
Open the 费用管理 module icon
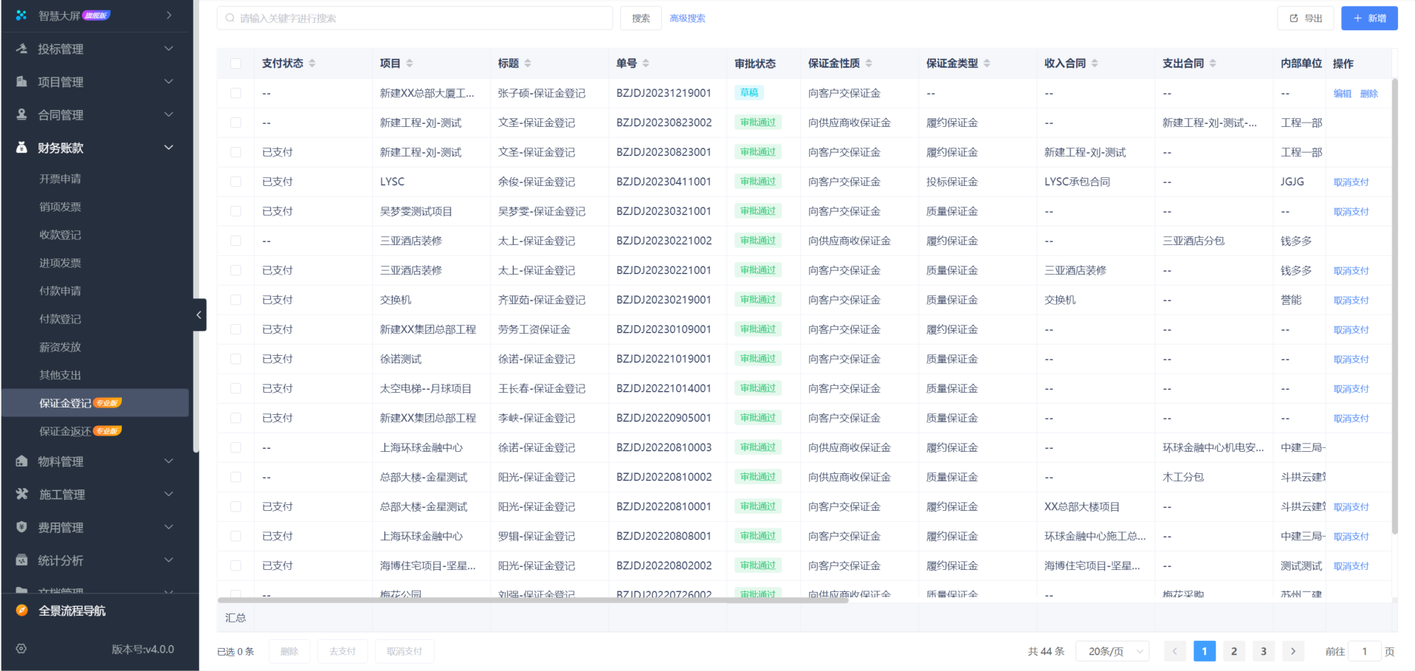coord(22,527)
